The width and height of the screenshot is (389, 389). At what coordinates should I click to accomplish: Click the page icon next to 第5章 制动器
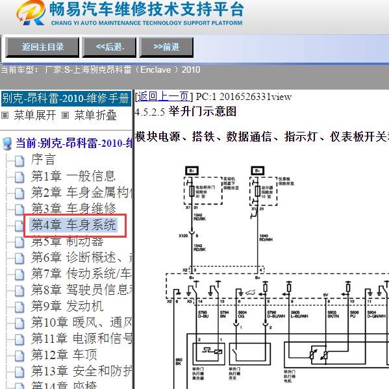pyautogui.click(x=19, y=242)
